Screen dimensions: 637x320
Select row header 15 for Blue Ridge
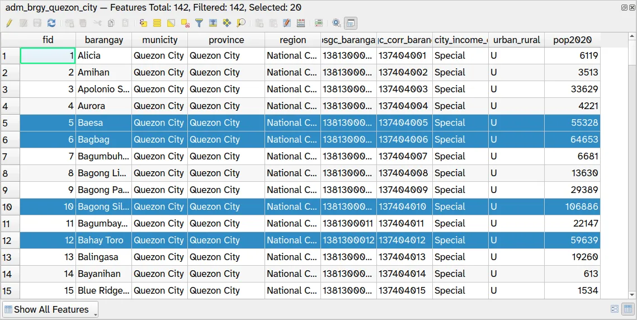tap(10, 290)
